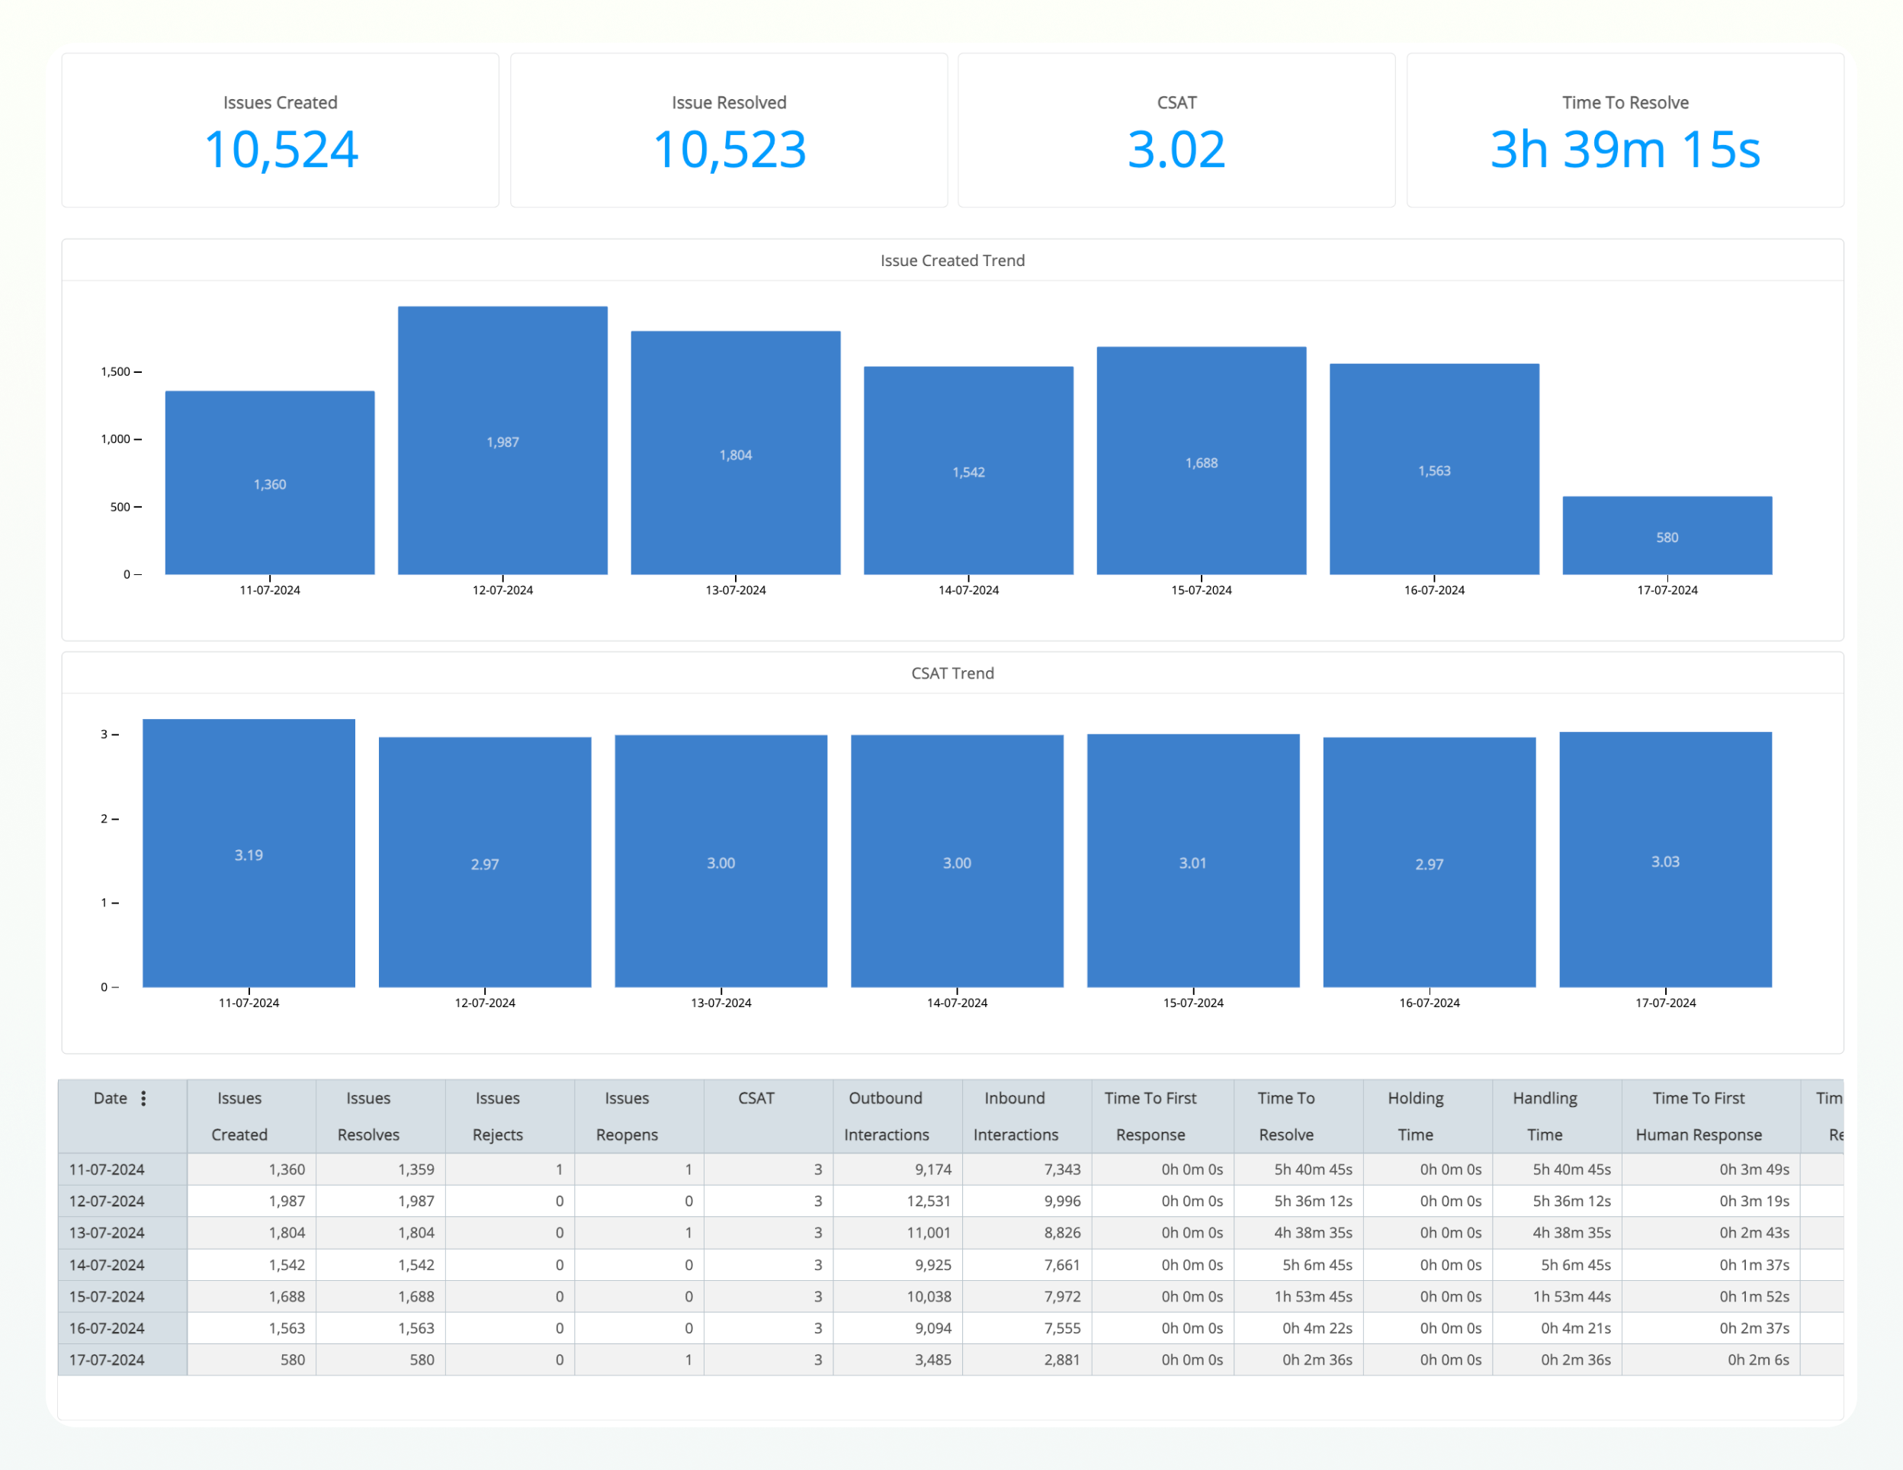Select the 17-07-2024 bar with 580 issues

pos(1666,535)
